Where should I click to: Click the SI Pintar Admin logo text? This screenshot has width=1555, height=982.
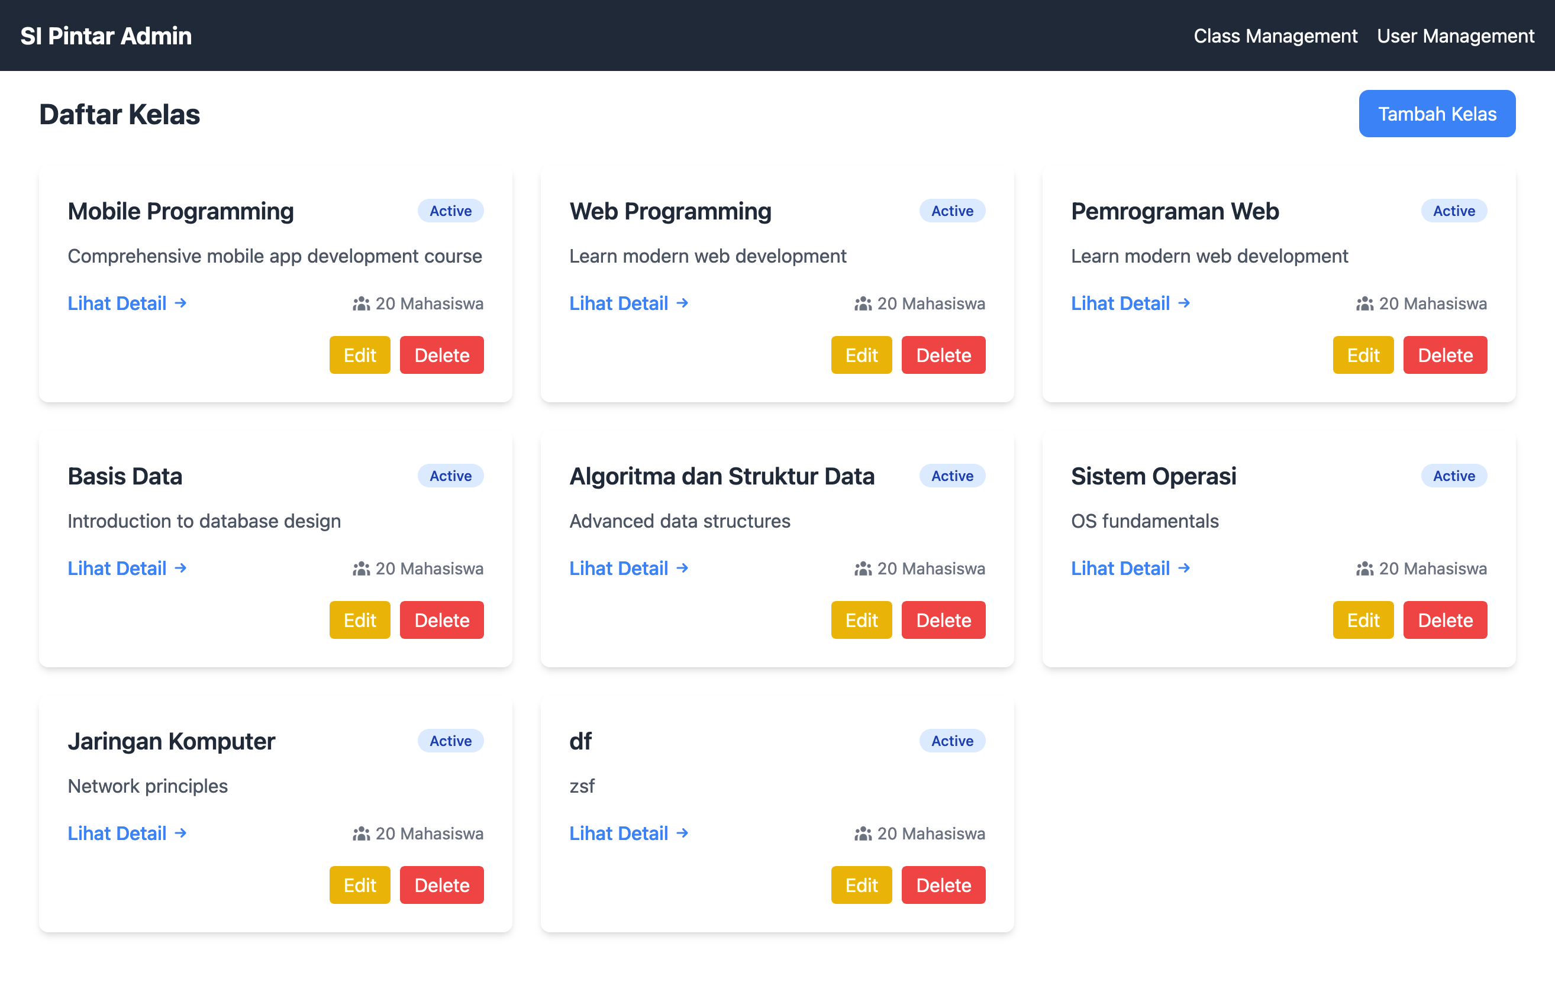pos(106,35)
